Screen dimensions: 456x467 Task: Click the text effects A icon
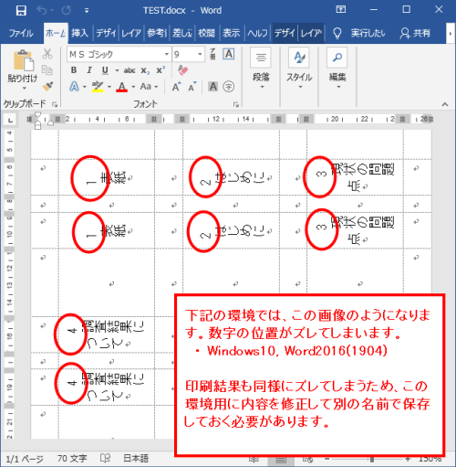[x=74, y=87]
